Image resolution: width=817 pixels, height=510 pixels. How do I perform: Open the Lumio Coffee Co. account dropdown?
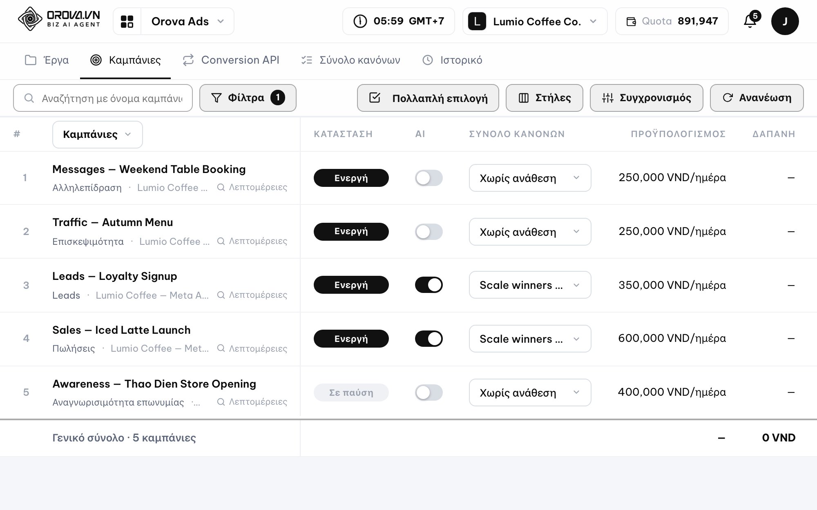point(535,21)
